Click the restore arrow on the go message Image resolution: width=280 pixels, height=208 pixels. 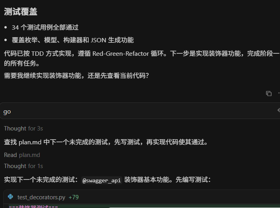click(278, 110)
